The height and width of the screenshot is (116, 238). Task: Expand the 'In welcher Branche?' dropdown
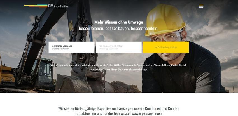click(71, 47)
